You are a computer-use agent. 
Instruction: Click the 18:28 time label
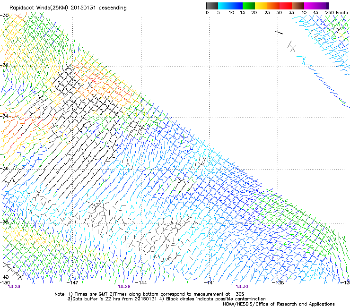14,287
